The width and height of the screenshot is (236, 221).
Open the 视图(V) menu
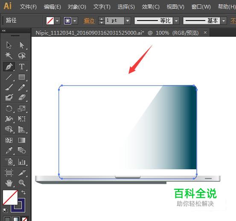coord(175,7)
